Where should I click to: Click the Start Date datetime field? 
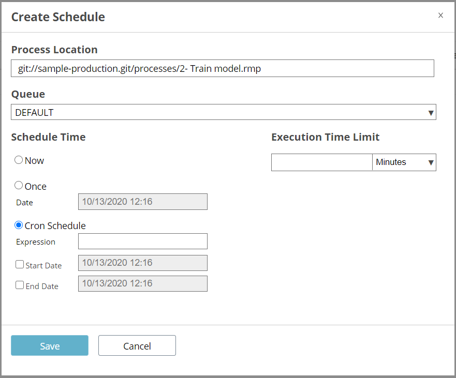(x=143, y=263)
